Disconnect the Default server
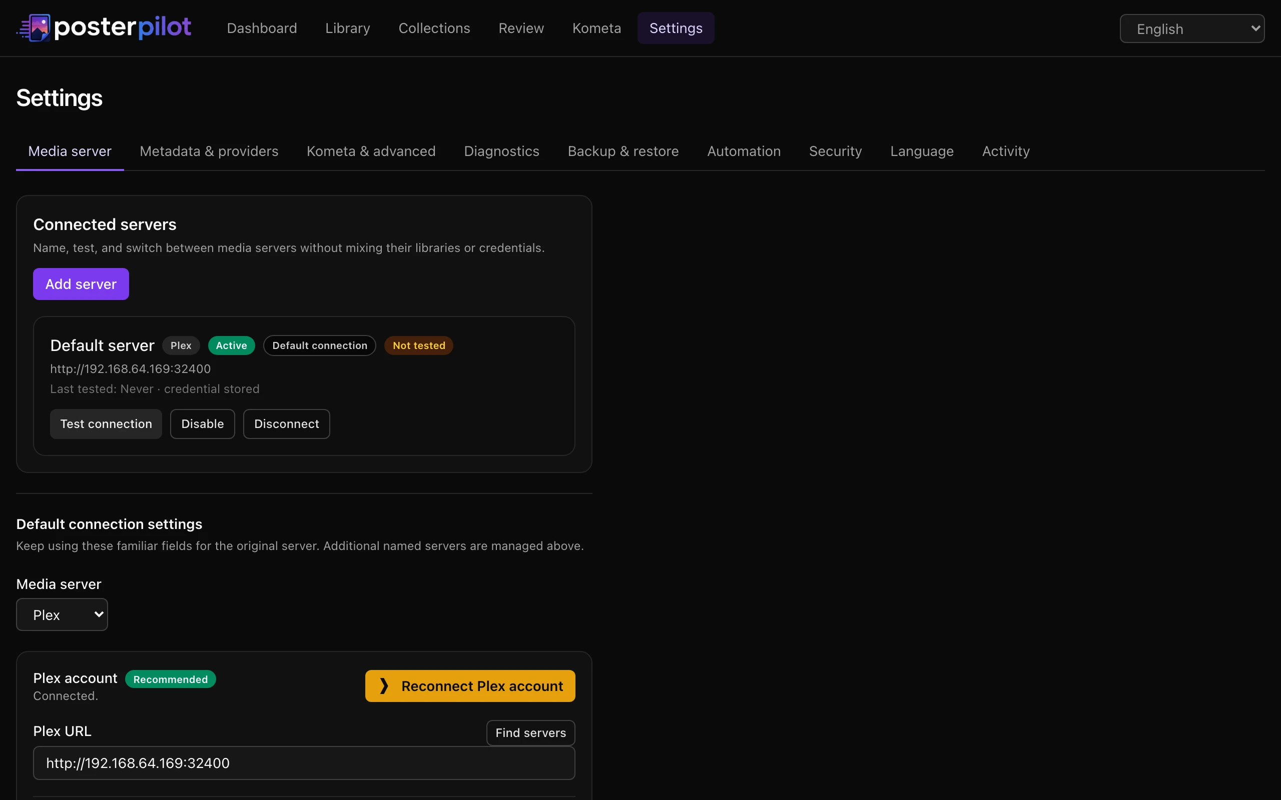Screen dimensions: 1281x800 click(x=286, y=424)
